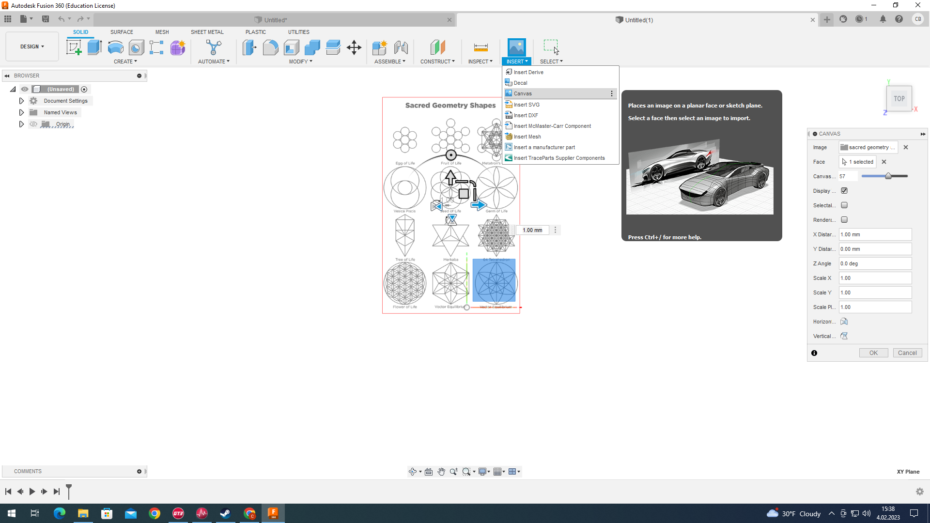Toggle visibility of the Origin folder

pos(33,124)
